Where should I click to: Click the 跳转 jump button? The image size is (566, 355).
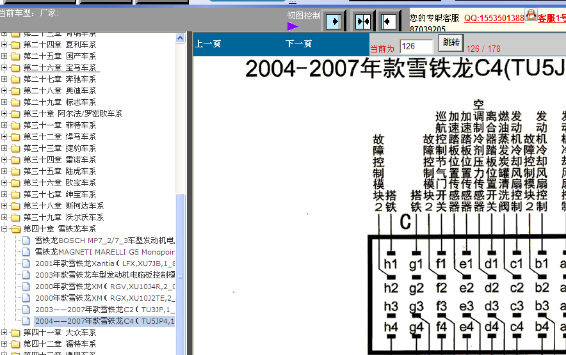[451, 43]
